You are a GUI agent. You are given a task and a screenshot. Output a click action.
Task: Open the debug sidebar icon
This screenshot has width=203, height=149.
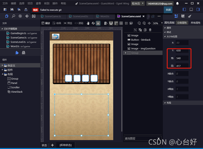pyautogui.click(x=20, y=16)
